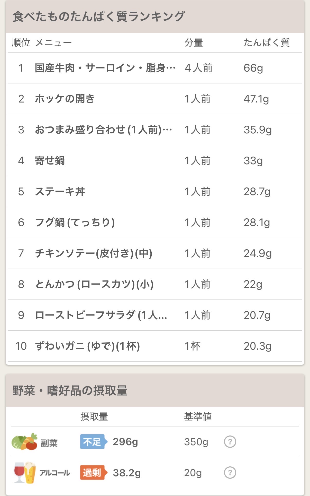
Task: Tap the vegetables 副菜 icon
Action: pos(24,442)
